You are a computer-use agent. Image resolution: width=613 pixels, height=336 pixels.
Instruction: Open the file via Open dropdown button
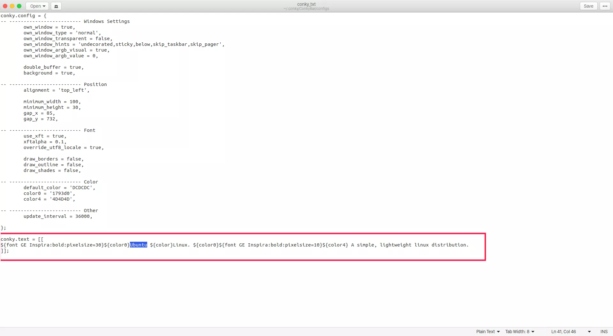click(x=37, y=6)
